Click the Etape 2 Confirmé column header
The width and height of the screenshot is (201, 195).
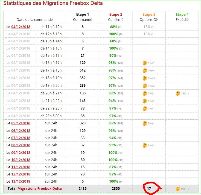116,17
